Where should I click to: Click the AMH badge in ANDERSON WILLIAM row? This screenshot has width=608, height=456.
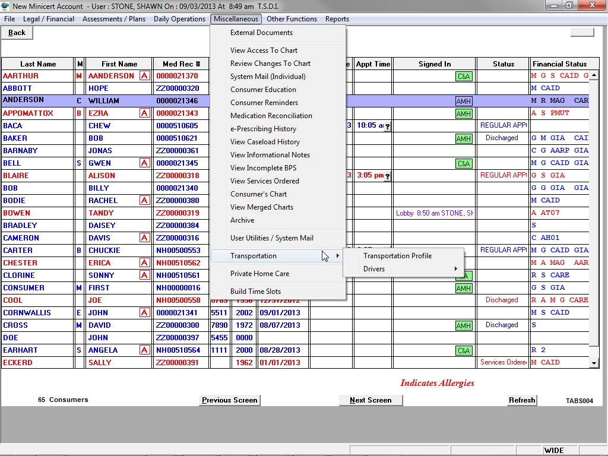click(x=464, y=101)
